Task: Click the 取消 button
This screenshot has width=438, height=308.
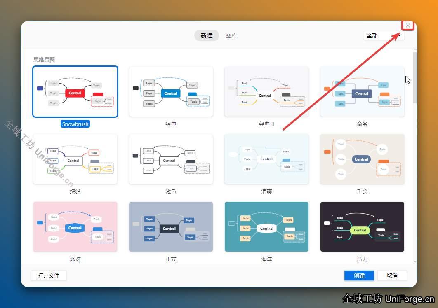Action: [x=392, y=275]
